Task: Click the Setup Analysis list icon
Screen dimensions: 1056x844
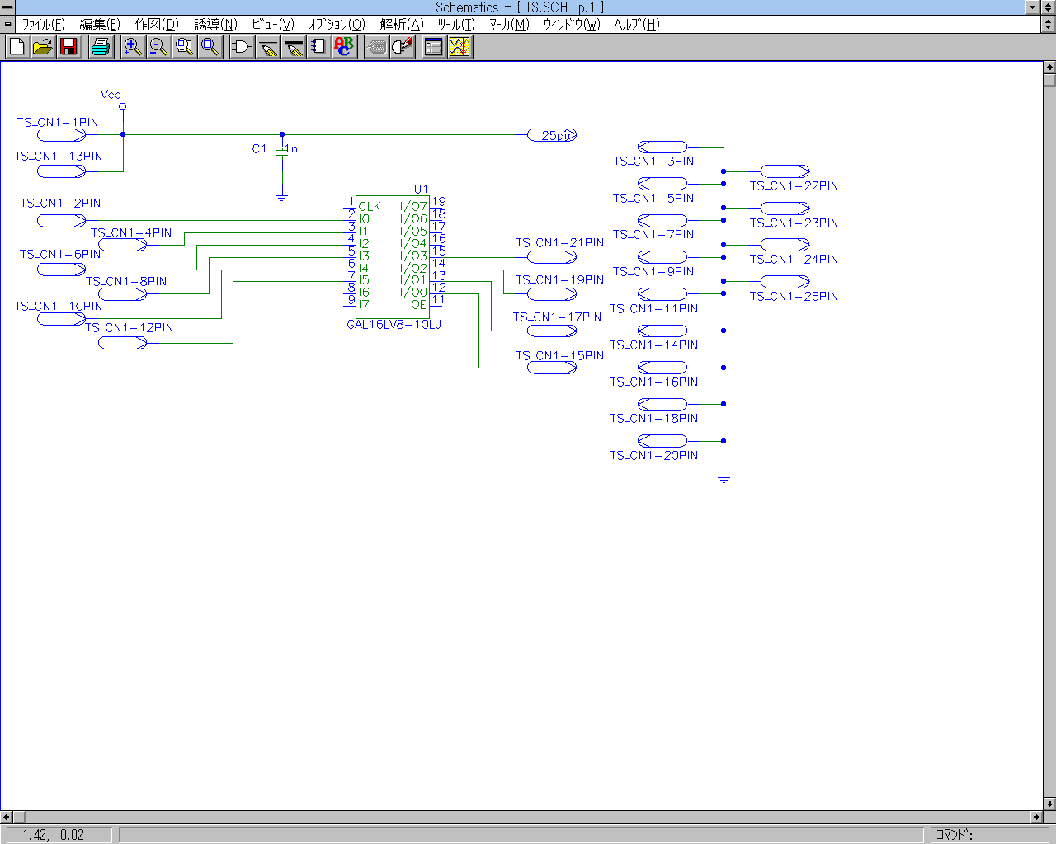Action: point(434,47)
